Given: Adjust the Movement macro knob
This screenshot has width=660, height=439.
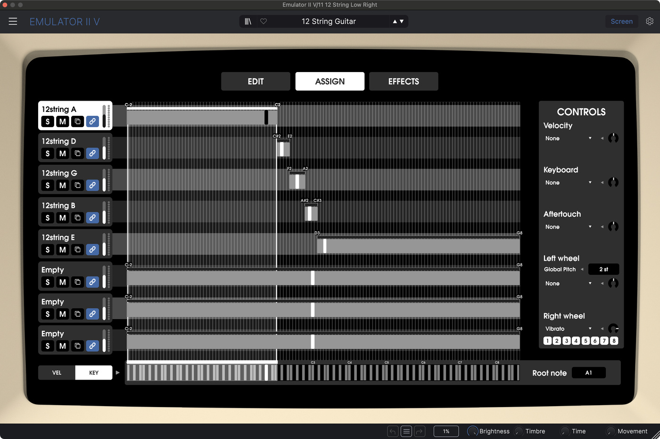Looking at the screenshot, I should pyautogui.click(x=610, y=431).
